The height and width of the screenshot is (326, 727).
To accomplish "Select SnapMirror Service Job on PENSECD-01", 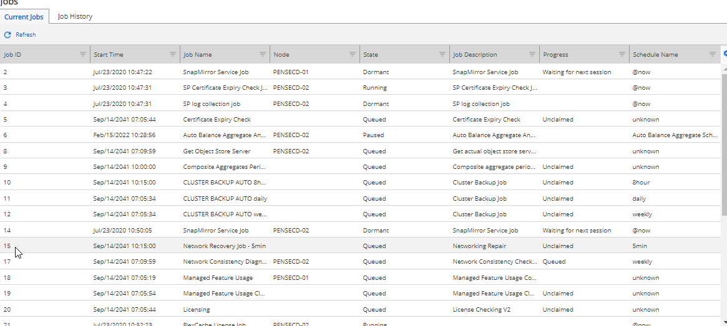I will pyautogui.click(x=216, y=72).
